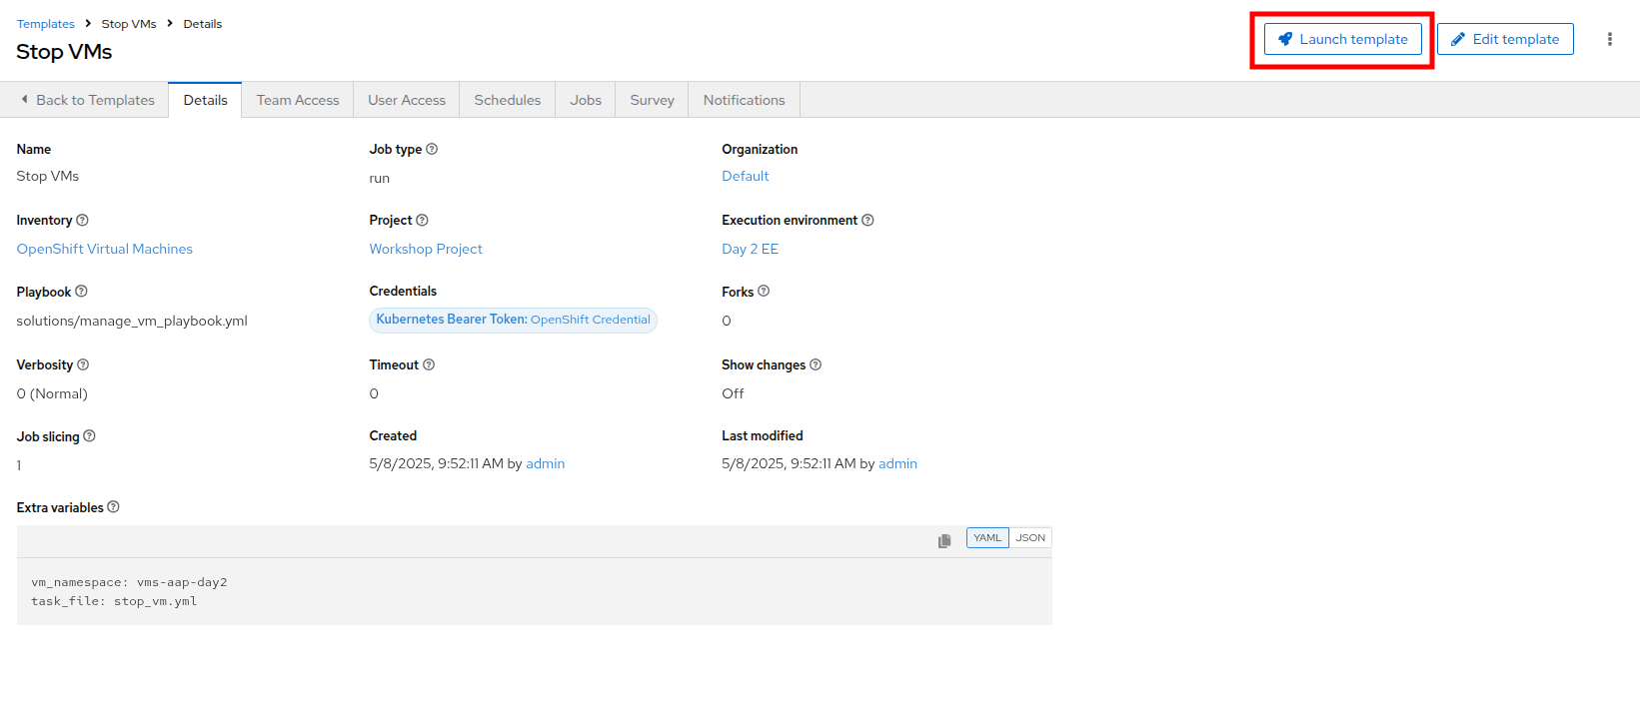
Task: Launch the Stop VMs template
Action: 1342,39
